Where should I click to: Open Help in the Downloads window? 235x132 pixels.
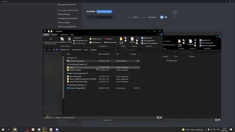tap(161, 34)
